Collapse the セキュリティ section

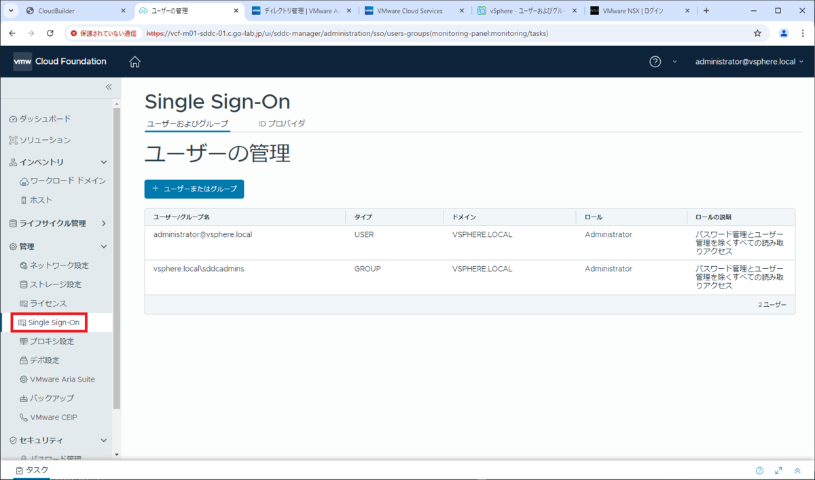coord(104,441)
